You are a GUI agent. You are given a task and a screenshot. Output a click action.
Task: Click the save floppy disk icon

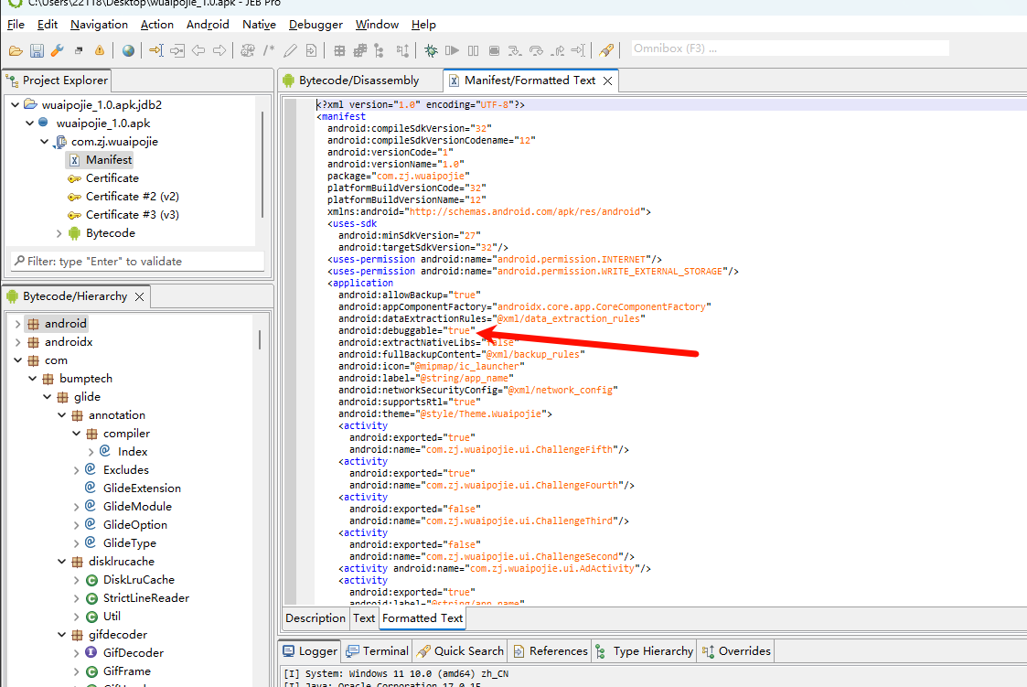pyautogui.click(x=37, y=50)
